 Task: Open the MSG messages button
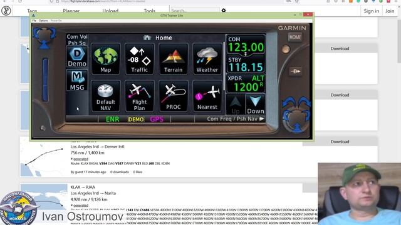tap(77, 81)
